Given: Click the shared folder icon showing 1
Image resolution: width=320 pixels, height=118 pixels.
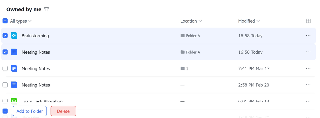Looking at the screenshot, I should click(x=182, y=69).
